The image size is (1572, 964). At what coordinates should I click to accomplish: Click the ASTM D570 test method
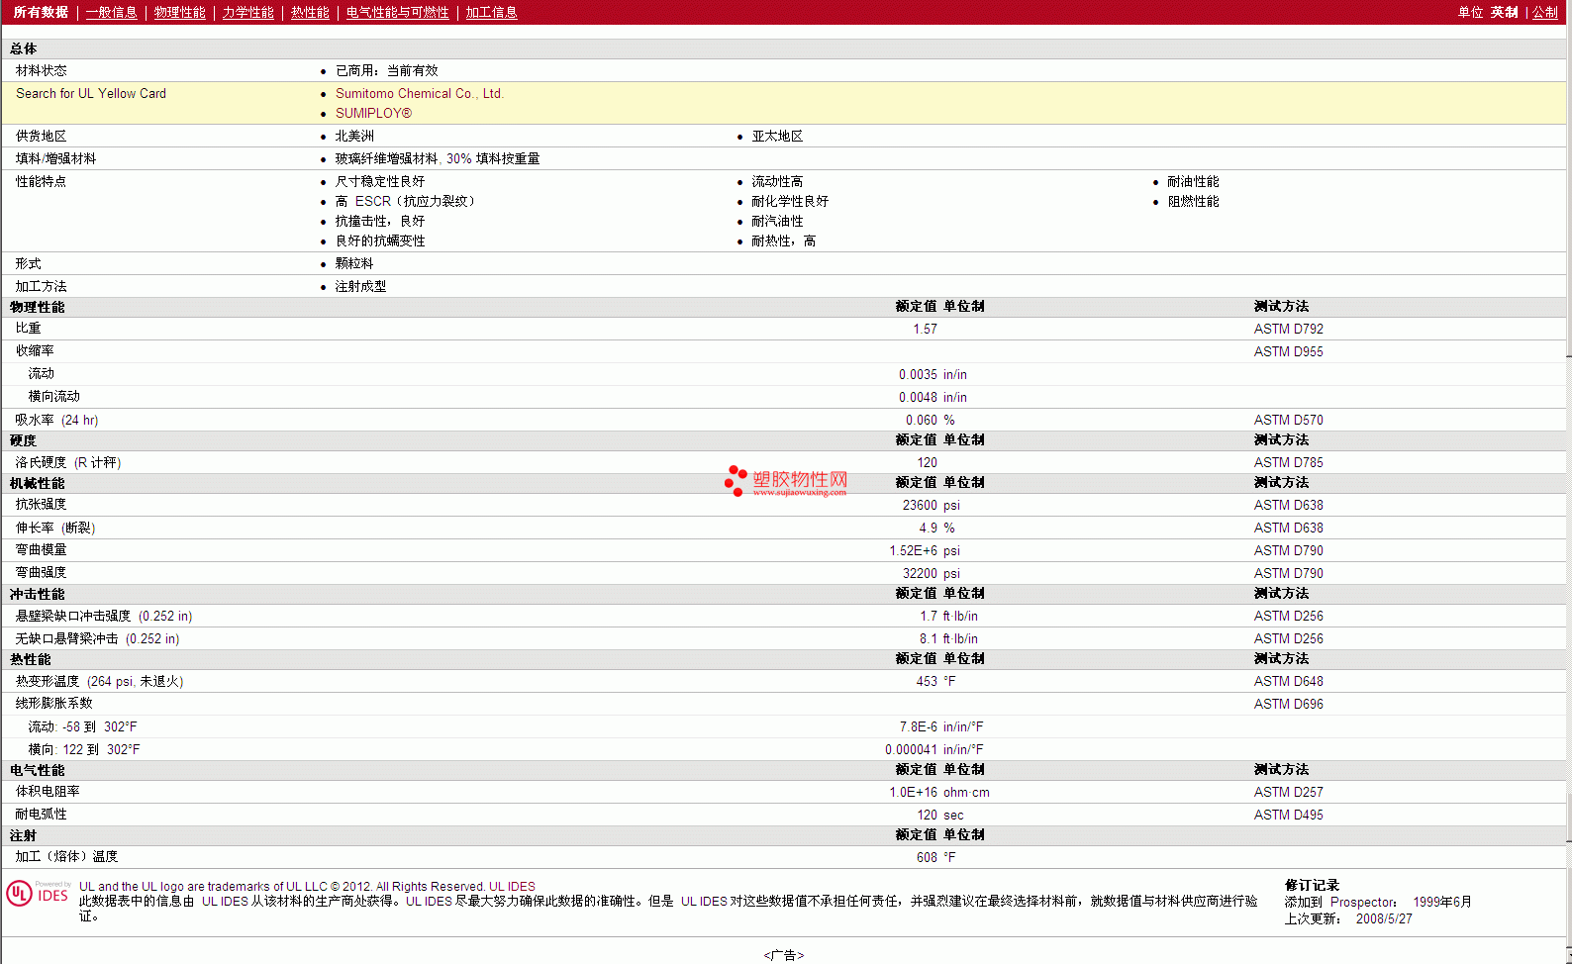click(1288, 420)
